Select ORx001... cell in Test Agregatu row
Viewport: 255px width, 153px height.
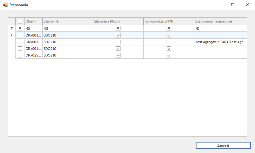[x=33, y=42]
